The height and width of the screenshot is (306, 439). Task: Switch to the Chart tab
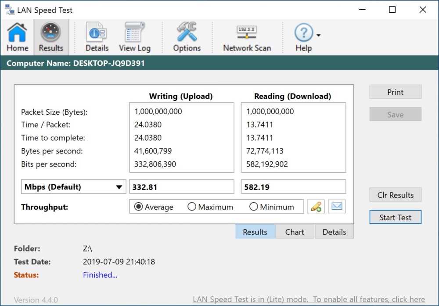pos(295,232)
